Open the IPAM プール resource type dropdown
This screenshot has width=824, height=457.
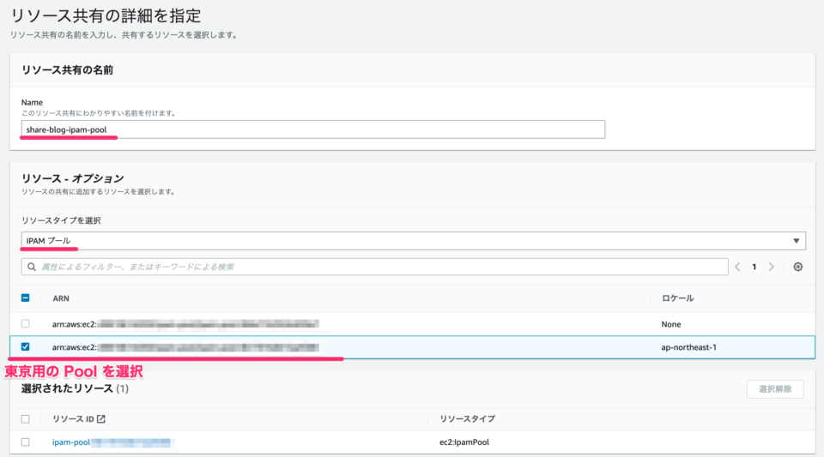413,241
